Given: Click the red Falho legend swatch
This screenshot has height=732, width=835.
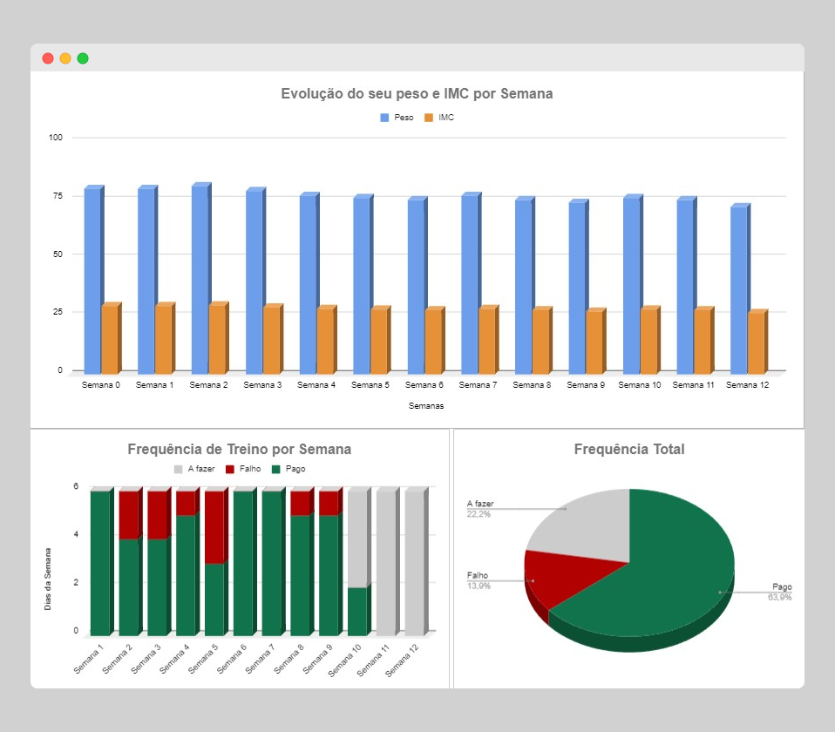Looking at the screenshot, I should click(230, 469).
